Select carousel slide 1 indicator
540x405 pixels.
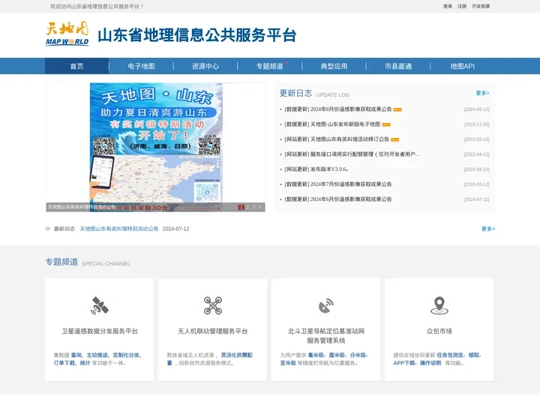point(241,207)
